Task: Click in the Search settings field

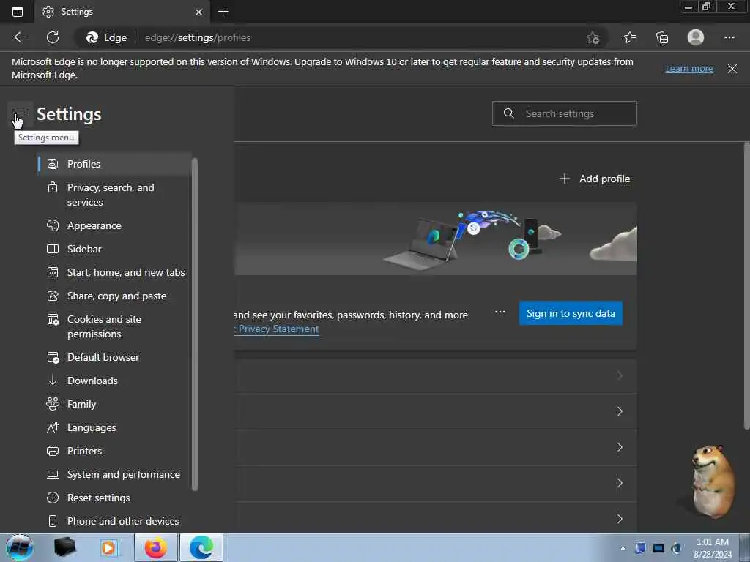Action: 565,113
